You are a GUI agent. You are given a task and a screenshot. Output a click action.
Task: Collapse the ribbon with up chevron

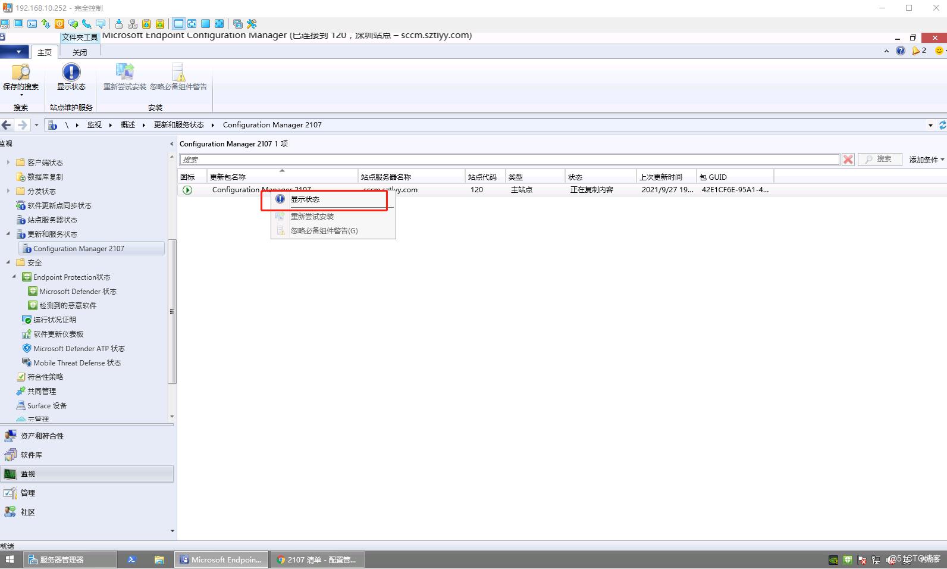(x=886, y=51)
